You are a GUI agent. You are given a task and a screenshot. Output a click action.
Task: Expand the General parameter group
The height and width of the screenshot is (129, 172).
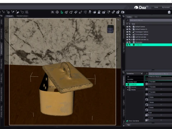click(x=128, y=87)
